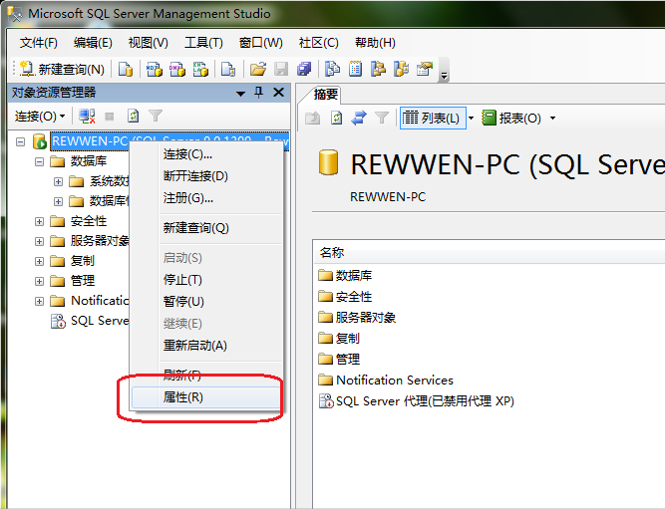
Task: Open the 文件(F) menu
Action: 38,43
